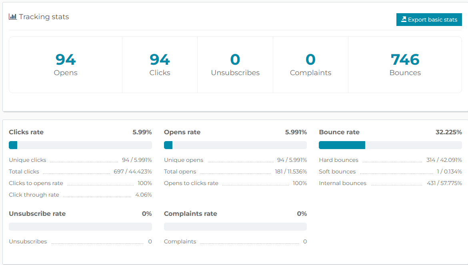This screenshot has height=265, width=468.
Task: Select the 0 Complaints stat card
Action: coord(310,65)
